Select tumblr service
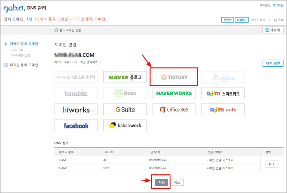The width and height of the screenshot is (287, 193). [x=76, y=93]
